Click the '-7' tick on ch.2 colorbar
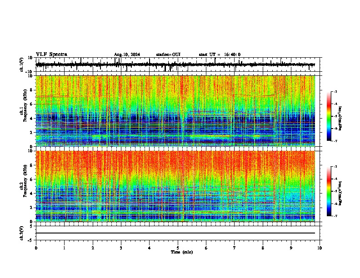The width and height of the screenshot is (360, 278). click(335, 216)
